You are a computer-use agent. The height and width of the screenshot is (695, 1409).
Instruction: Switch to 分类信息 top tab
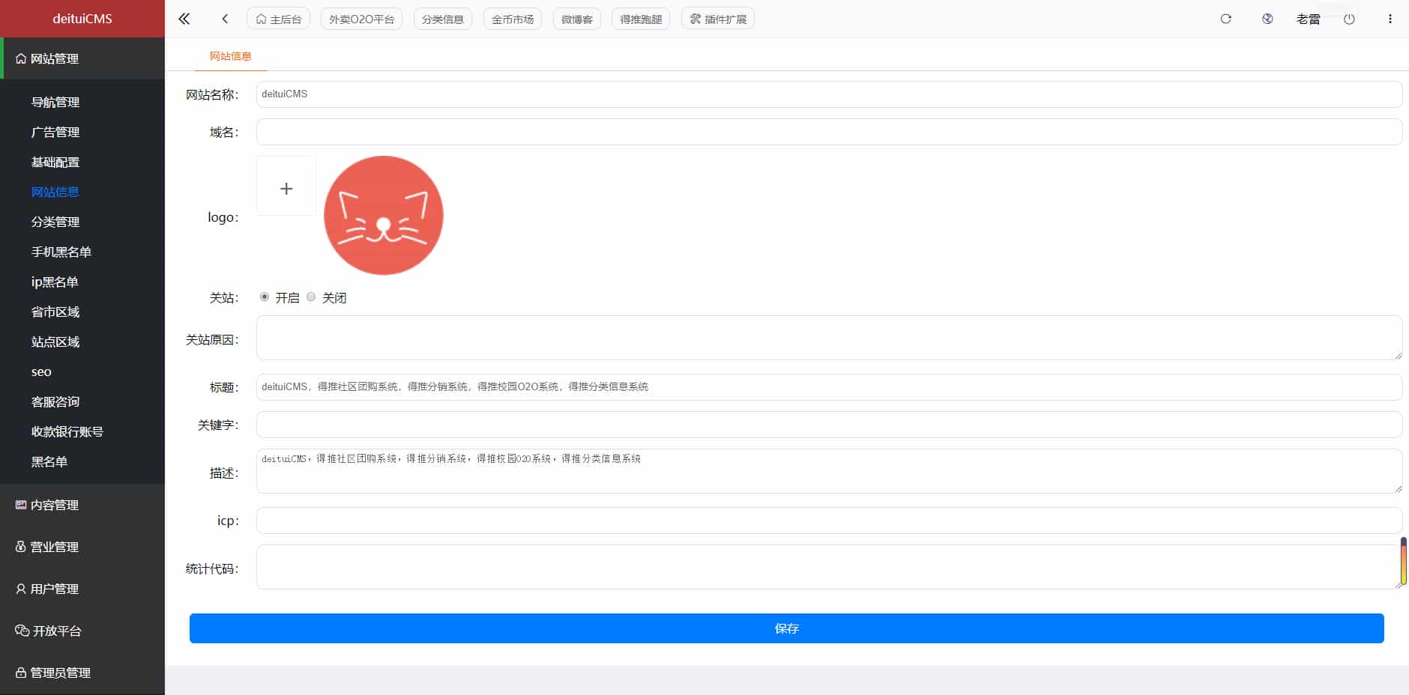point(443,19)
